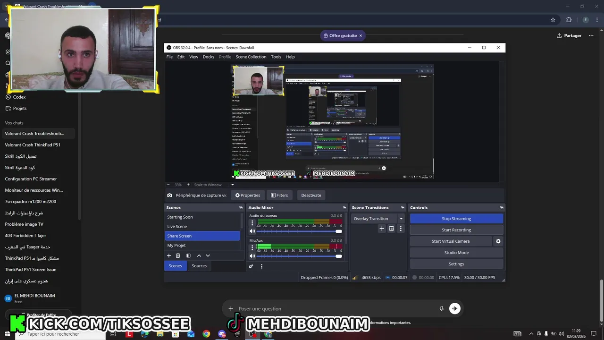Open Mic/Aux three-dot options menu

pos(252,247)
